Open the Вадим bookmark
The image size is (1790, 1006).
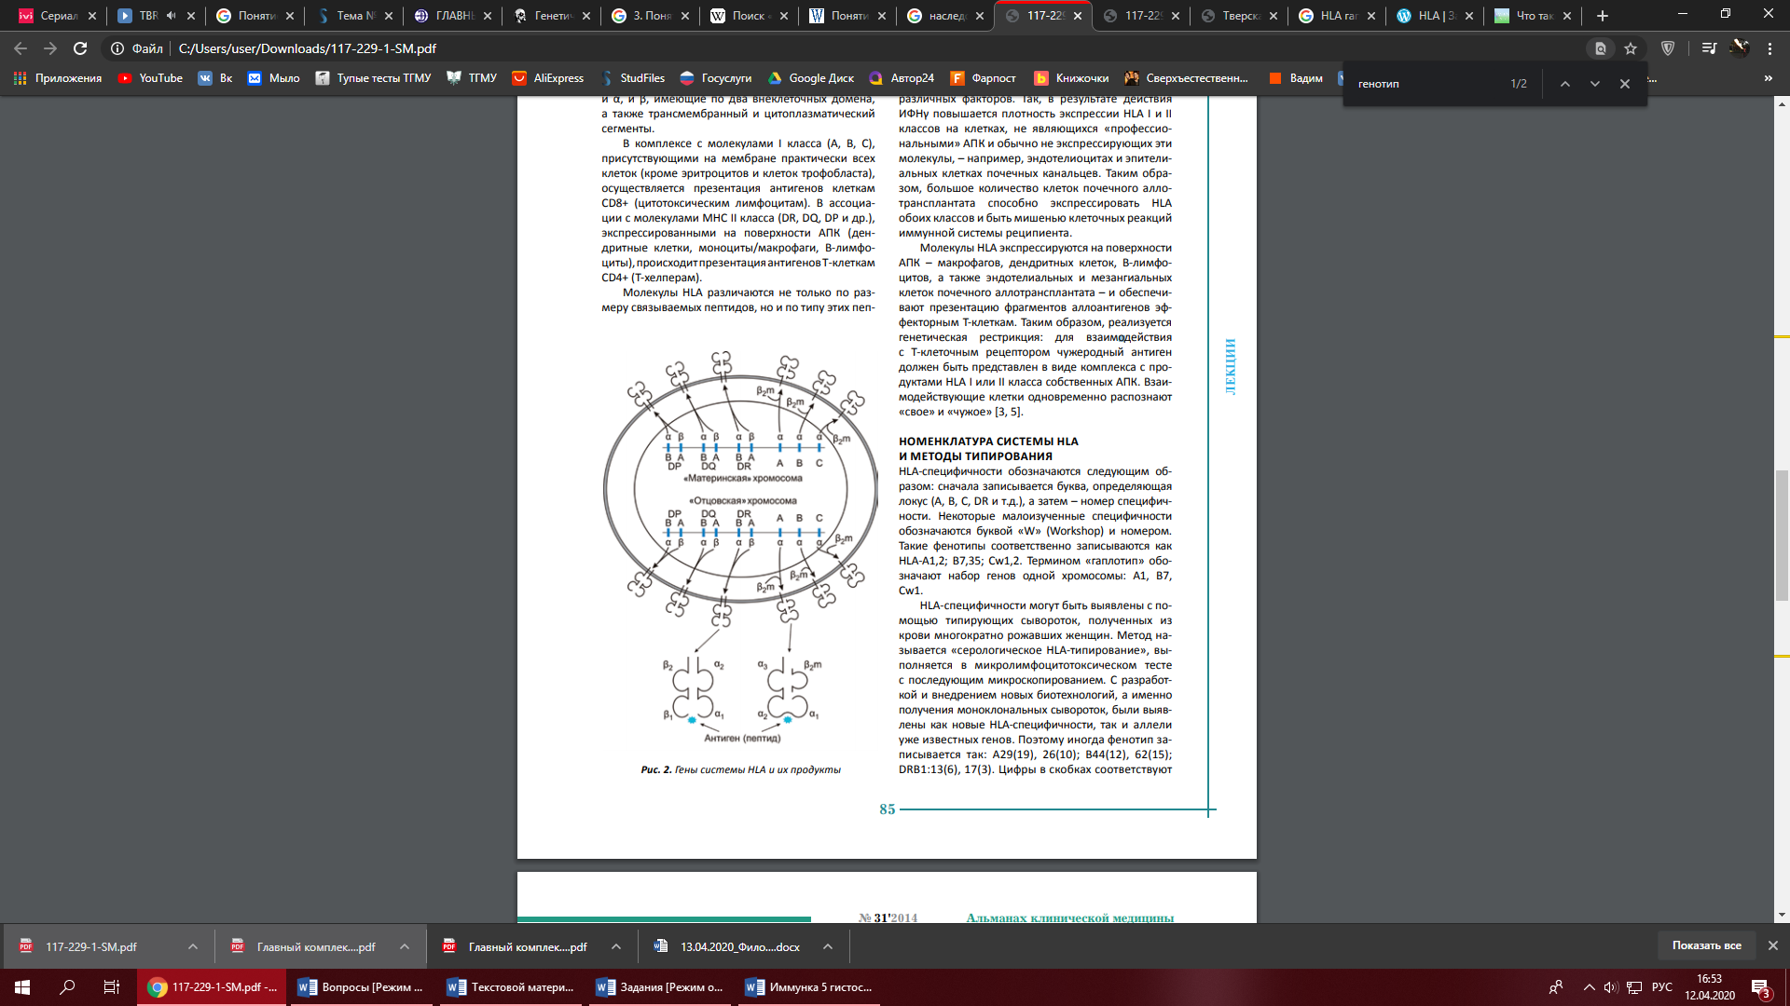(1295, 78)
